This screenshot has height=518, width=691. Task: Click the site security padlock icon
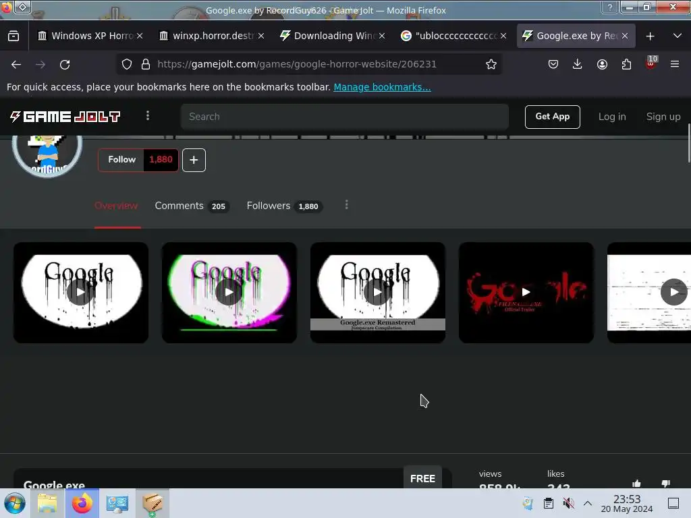(146, 64)
